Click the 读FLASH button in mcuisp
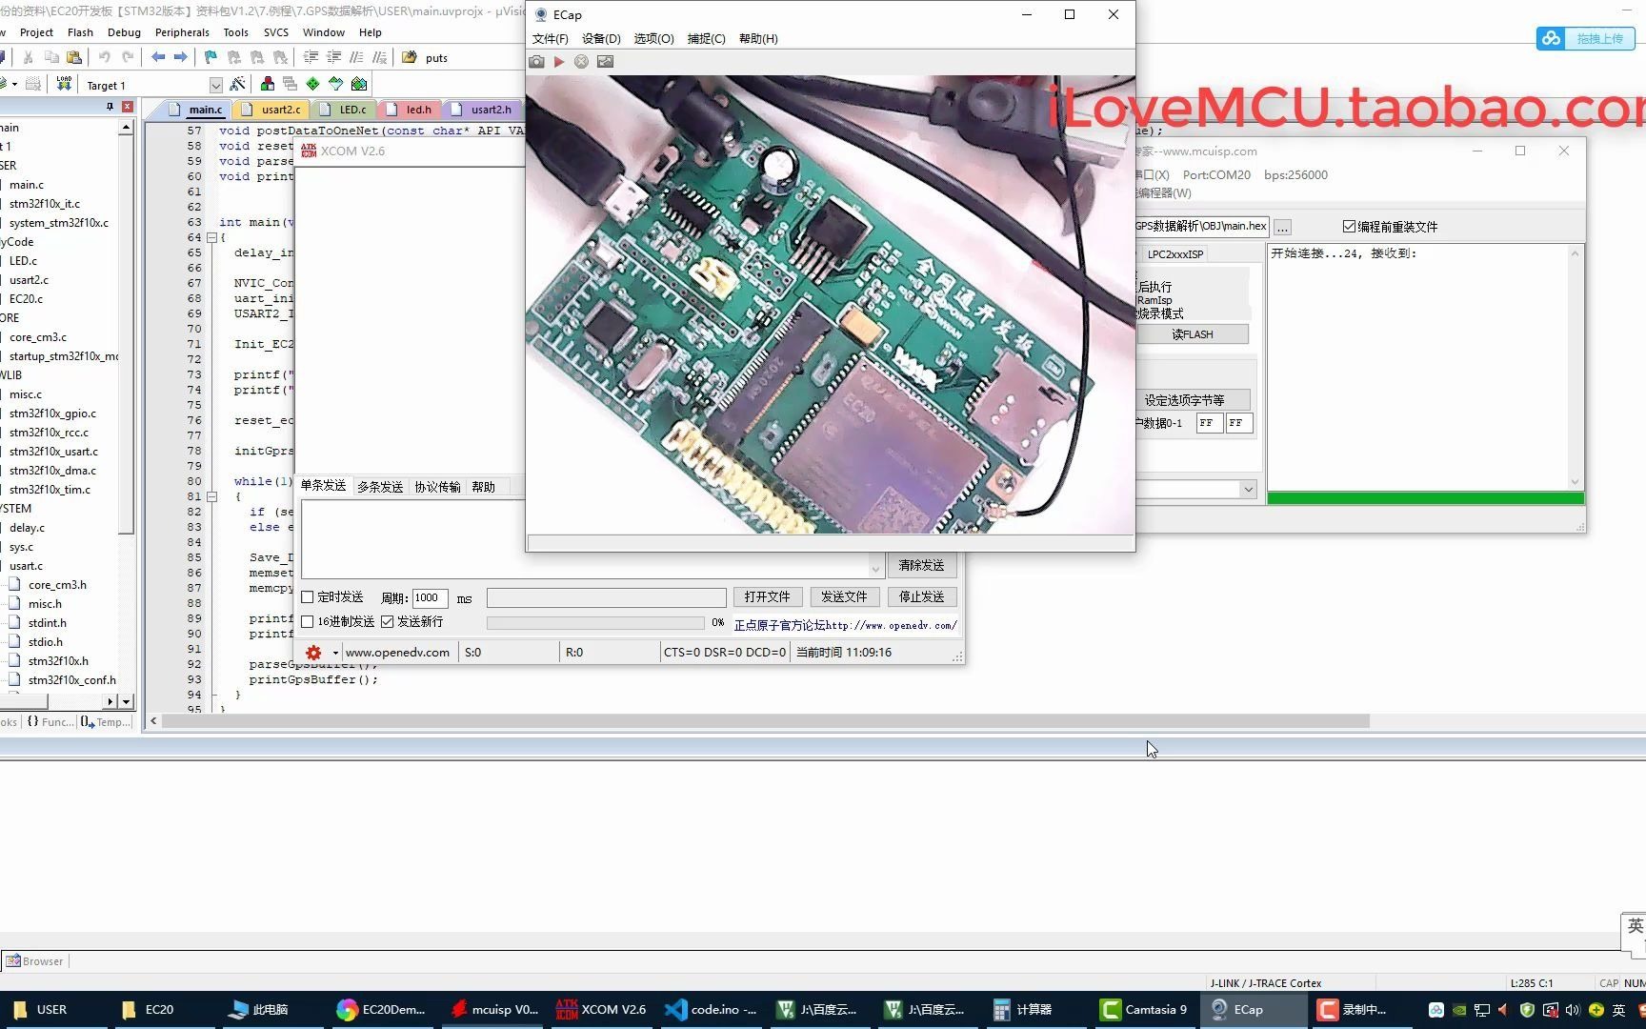The height and width of the screenshot is (1029, 1646). pyautogui.click(x=1193, y=333)
